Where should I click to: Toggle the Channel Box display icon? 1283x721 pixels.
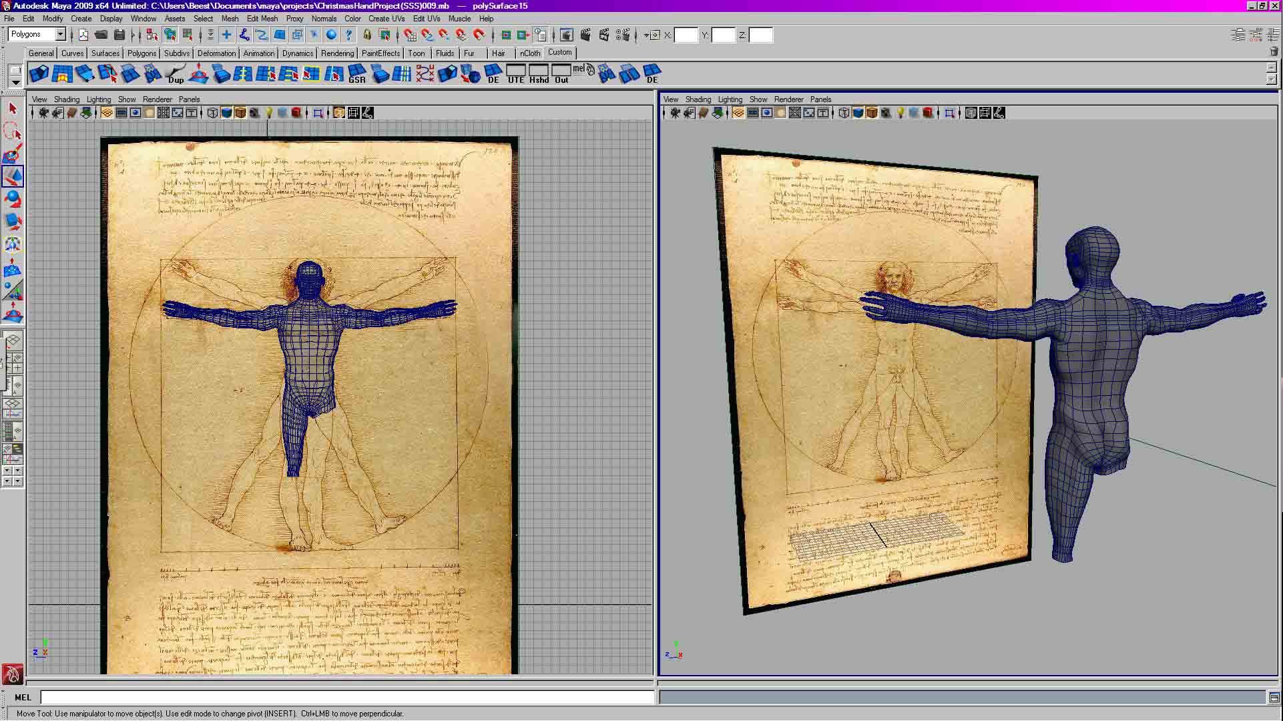click(1272, 35)
